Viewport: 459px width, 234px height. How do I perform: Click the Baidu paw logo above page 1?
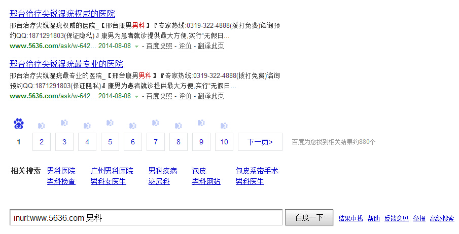click(x=19, y=124)
